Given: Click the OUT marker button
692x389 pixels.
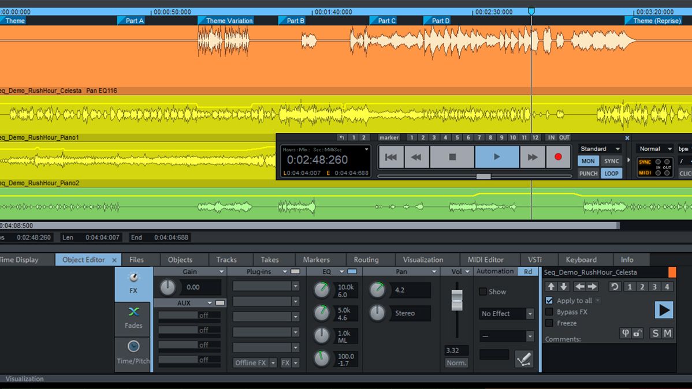Looking at the screenshot, I should [x=564, y=137].
